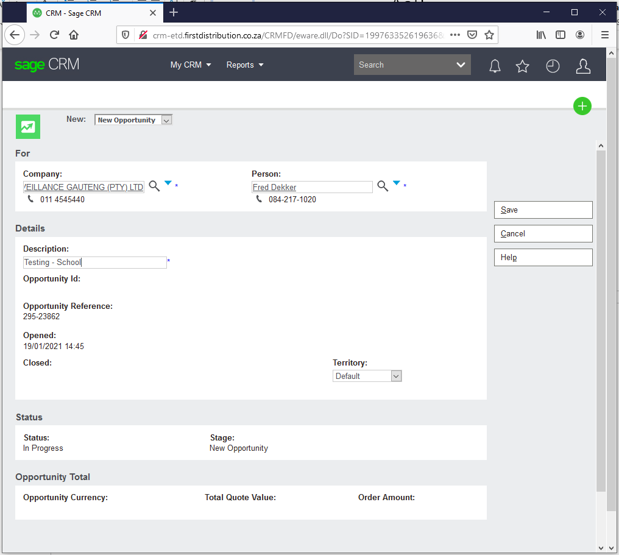Viewport: 619px width, 555px height.
Task: Click the magnifier next to Company field
Action: [x=155, y=186]
